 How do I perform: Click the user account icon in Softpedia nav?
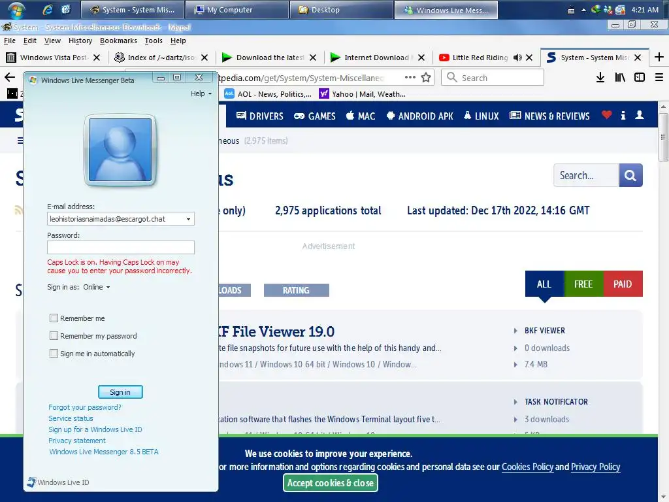click(640, 115)
